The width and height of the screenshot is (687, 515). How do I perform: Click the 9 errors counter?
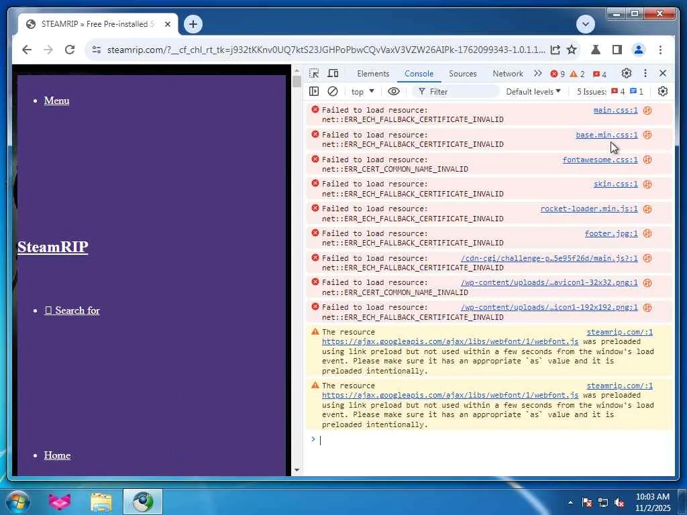click(558, 74)
